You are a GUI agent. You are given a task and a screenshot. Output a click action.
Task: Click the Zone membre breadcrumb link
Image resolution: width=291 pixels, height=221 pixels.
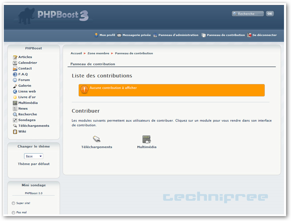pos(98,53)
